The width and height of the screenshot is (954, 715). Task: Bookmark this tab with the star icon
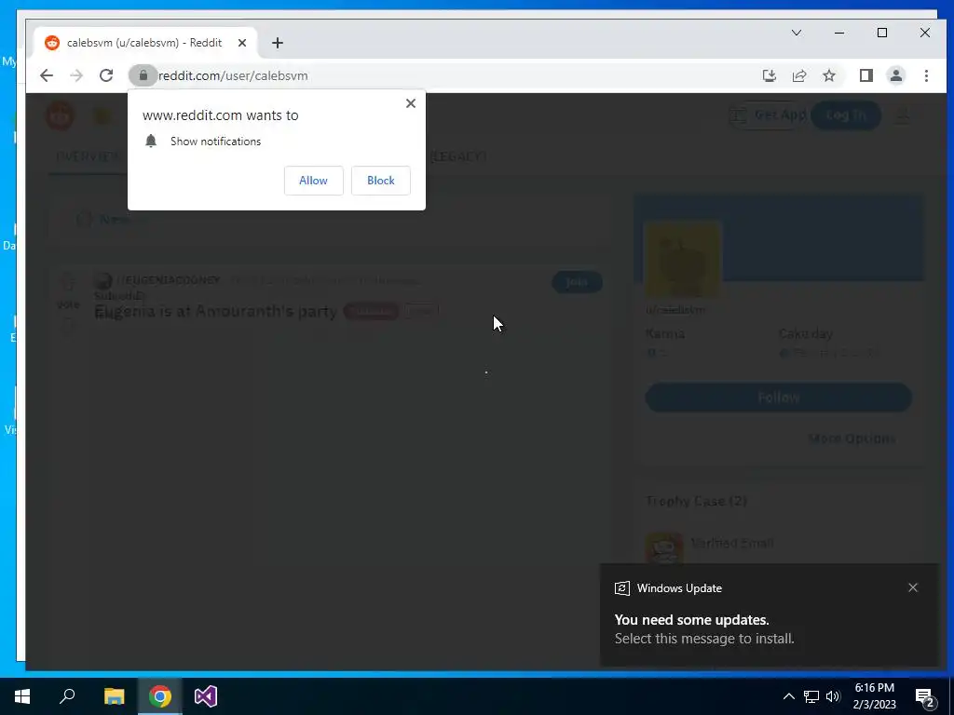coord(829,75)
